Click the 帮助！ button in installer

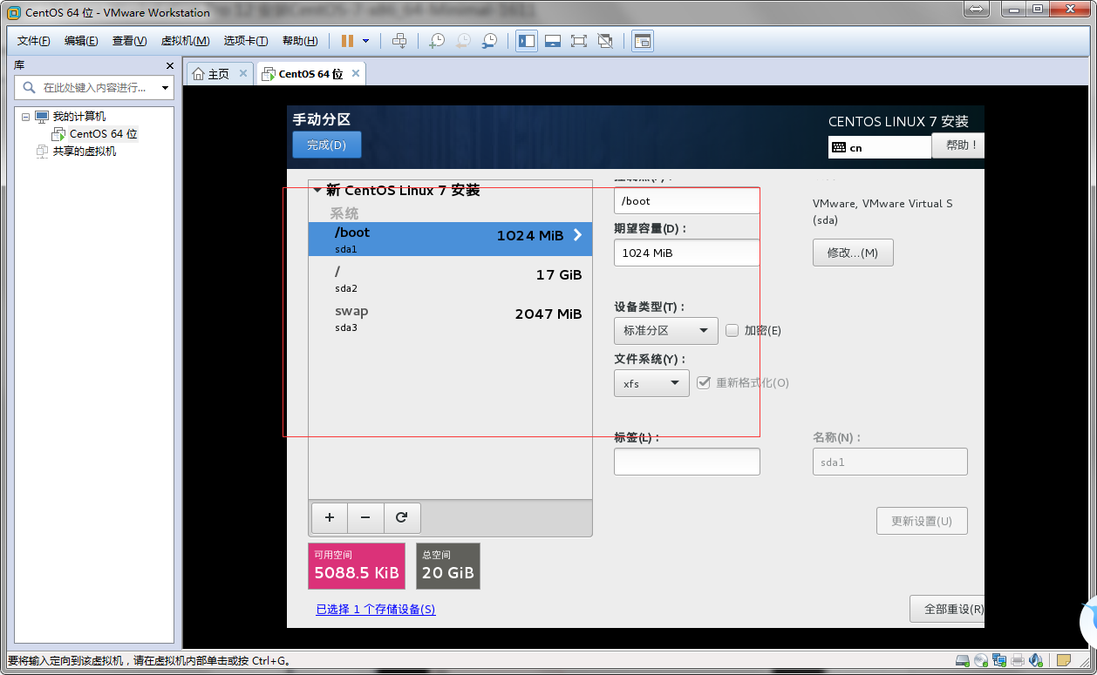[x=957, y=145]
